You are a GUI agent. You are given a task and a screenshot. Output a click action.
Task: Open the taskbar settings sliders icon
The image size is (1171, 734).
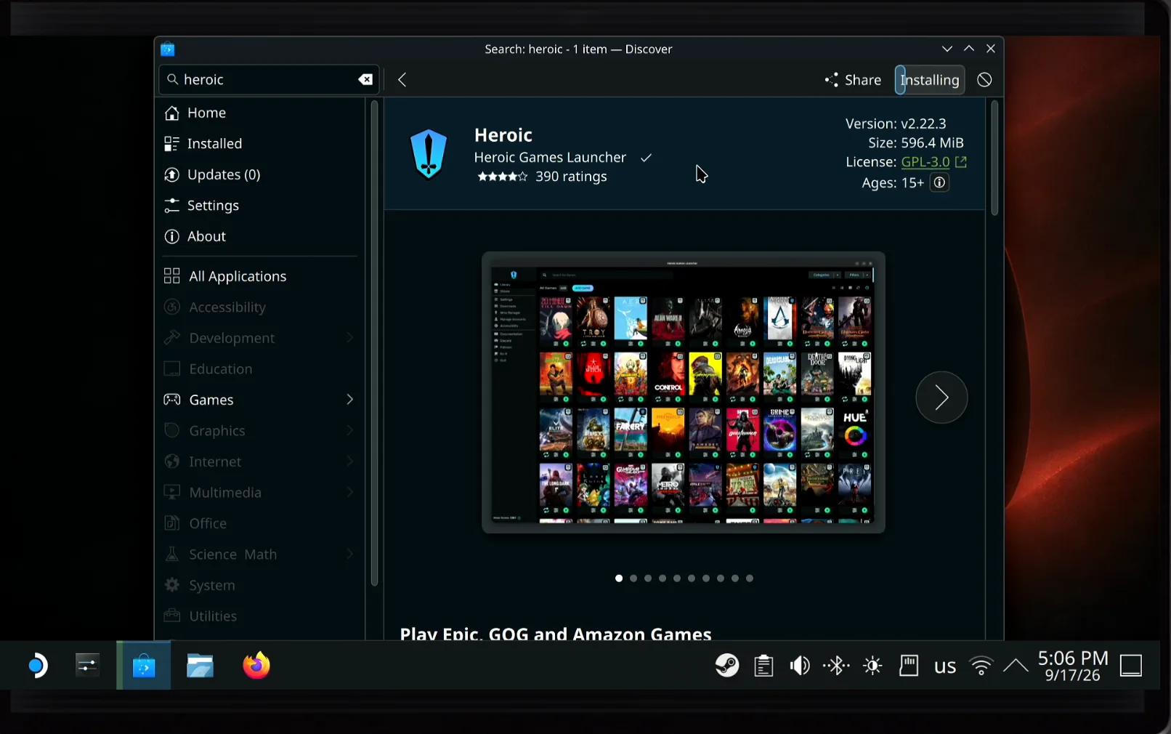[x=88, y=666]
